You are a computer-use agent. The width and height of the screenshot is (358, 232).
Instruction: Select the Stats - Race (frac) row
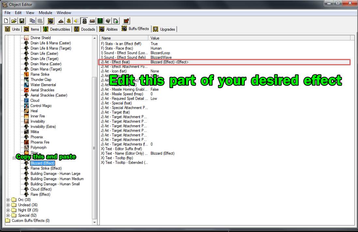click(225, 48)
